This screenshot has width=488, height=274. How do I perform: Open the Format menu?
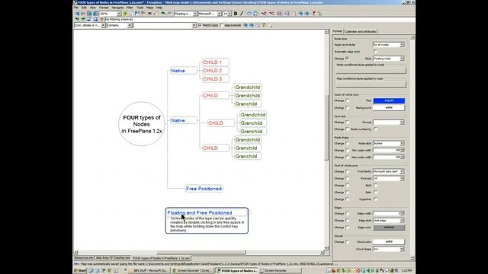(104, 8)
